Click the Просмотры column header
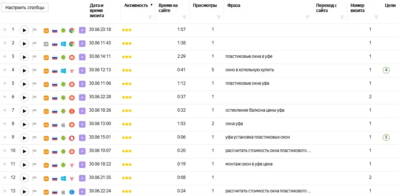 pos(205,5)
